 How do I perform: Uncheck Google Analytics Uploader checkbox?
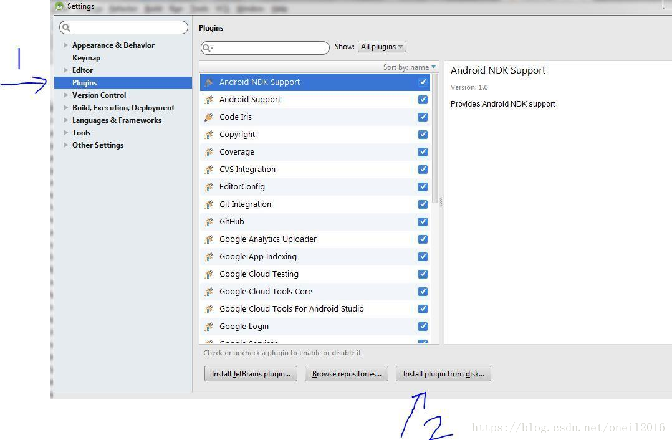(423, 239)
